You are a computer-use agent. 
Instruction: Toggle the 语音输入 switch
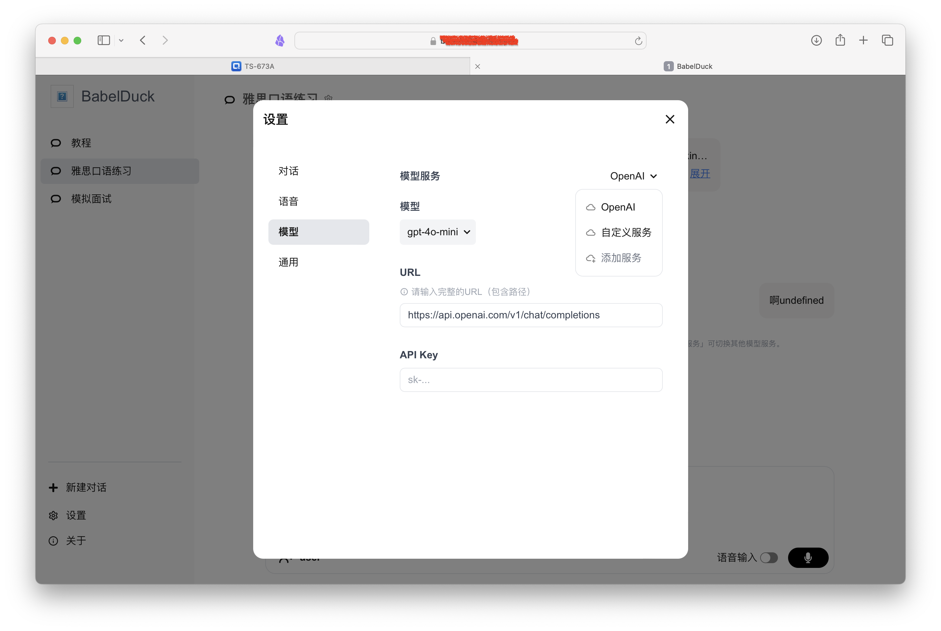coord(769,558)
